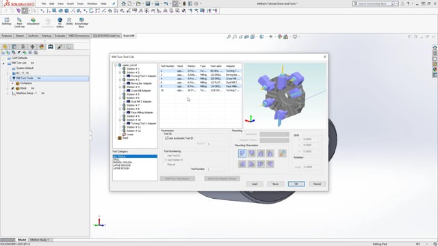Open the File menu
Screen dimensions: 438x246
click(44, 3)
